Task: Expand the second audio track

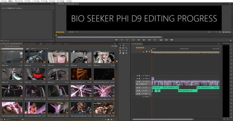Action: (143, 91)
